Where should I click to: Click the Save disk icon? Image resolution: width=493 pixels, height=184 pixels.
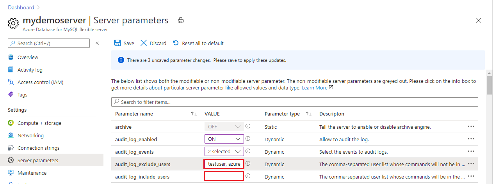(x=117, y=43)
